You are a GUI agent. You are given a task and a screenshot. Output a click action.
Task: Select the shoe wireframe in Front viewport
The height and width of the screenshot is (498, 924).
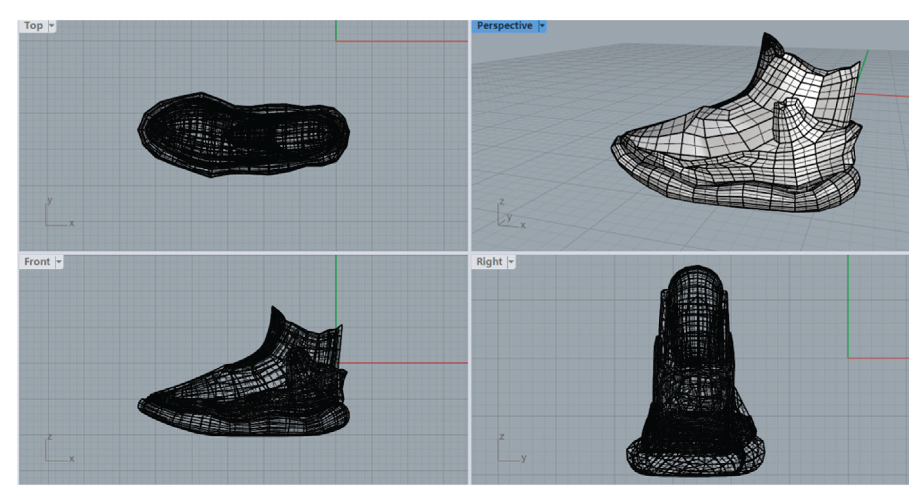[x=251, y=395]
